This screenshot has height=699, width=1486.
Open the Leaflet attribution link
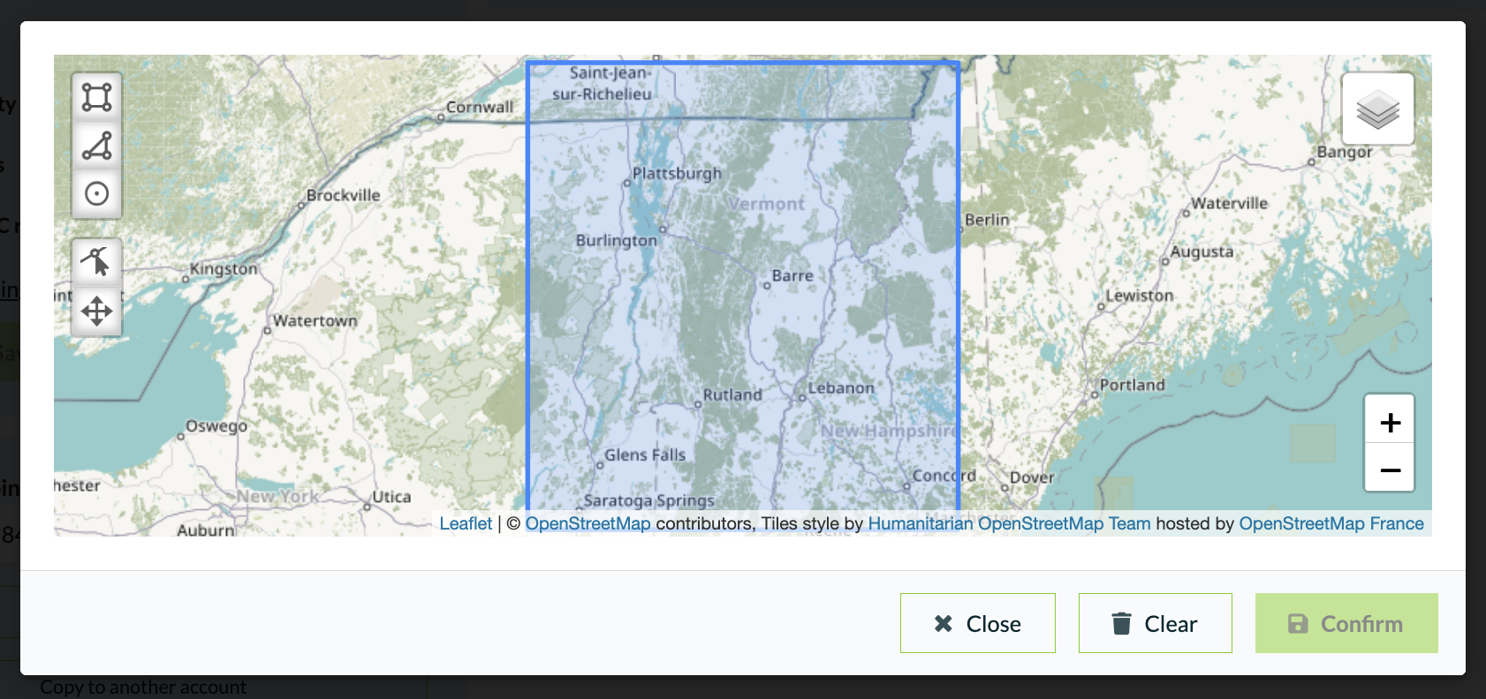466,523
